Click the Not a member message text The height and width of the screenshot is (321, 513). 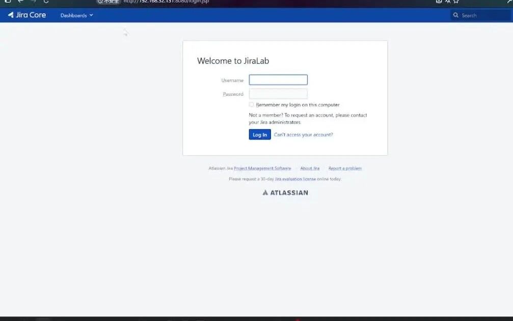(x=308, y=119)
